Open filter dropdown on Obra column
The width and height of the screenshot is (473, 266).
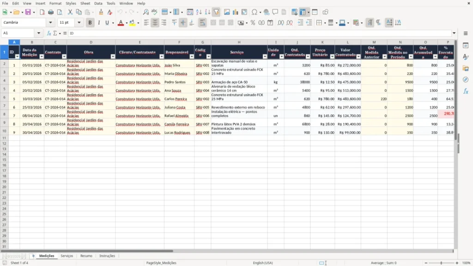113,57
